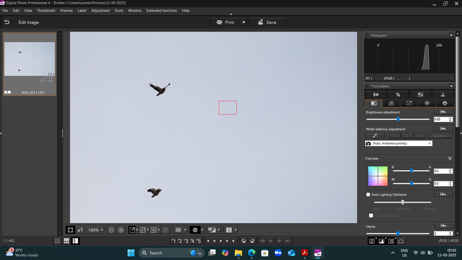Image resolution: width=462 pixels, height=260 pixels.
Task: Open the Preview menu
Action: pyautogui.click(x=66, y=11)
